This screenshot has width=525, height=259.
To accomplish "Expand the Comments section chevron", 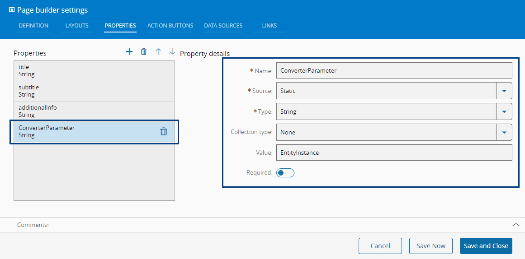I will click(516, 225).
